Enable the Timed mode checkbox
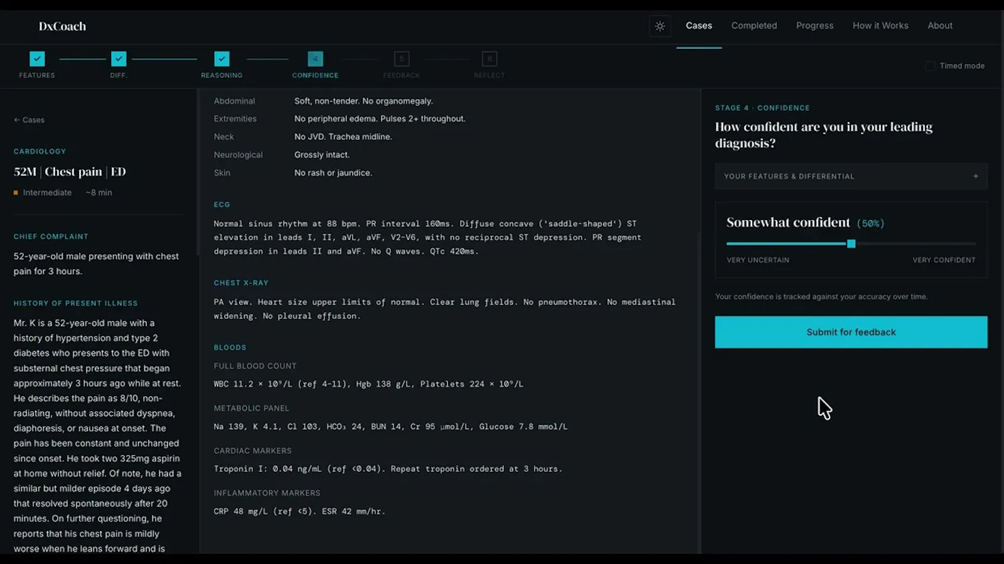The width and height of the screenshot is (1004, 564). click(x=930, y=66)
